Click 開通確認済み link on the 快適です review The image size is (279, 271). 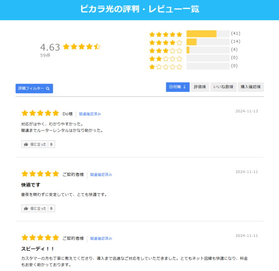coord(101,175)
